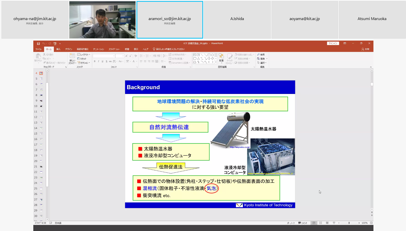Switch to Slide Sorter view icon
The width and height of the screenshot is (406, 231).
[x=321, y=223]
